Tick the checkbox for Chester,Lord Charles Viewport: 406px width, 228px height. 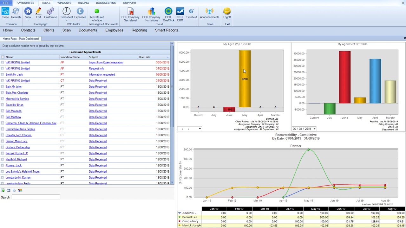coord(3,135)
